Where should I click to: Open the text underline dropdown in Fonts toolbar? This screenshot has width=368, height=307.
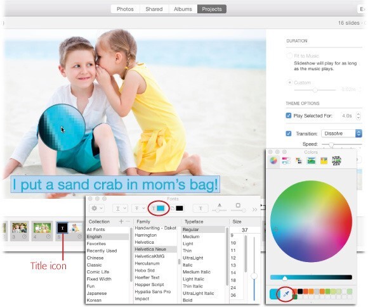(120, 208)
